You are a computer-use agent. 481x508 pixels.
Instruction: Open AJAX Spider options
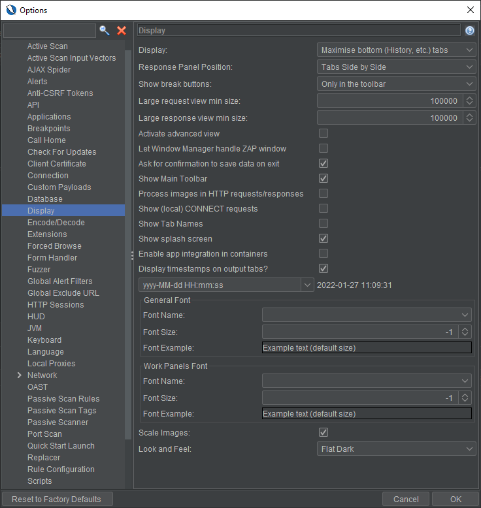click(x=49, y=70)
